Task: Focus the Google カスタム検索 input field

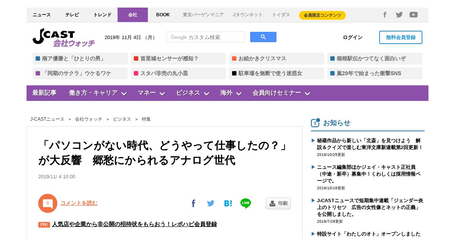Action: point(206,37)
